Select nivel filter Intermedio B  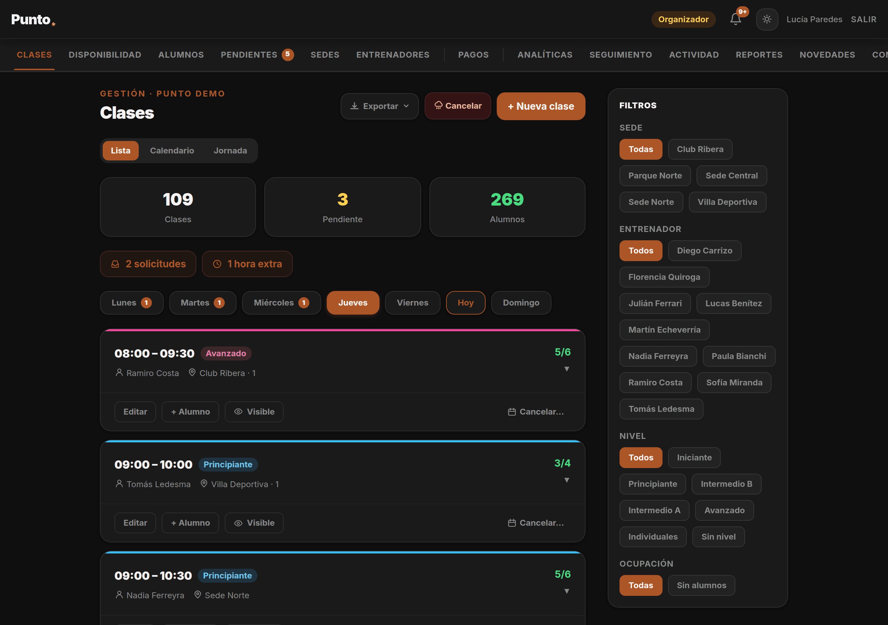point(726,484)
